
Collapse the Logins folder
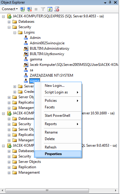coord(15,33)
